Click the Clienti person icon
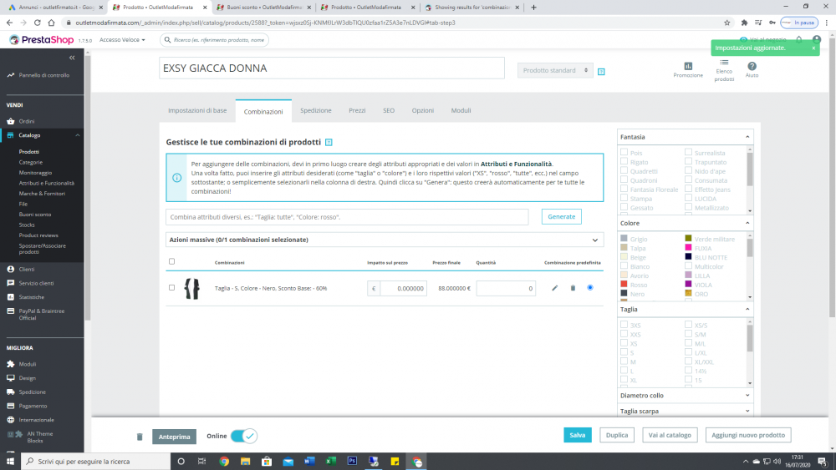836x470 pixels. (x=11, y=270)
